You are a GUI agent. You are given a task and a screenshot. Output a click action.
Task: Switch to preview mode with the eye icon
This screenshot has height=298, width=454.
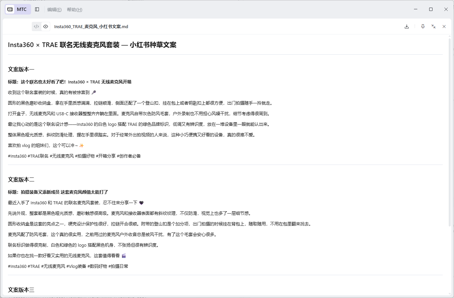pos(46,26)
